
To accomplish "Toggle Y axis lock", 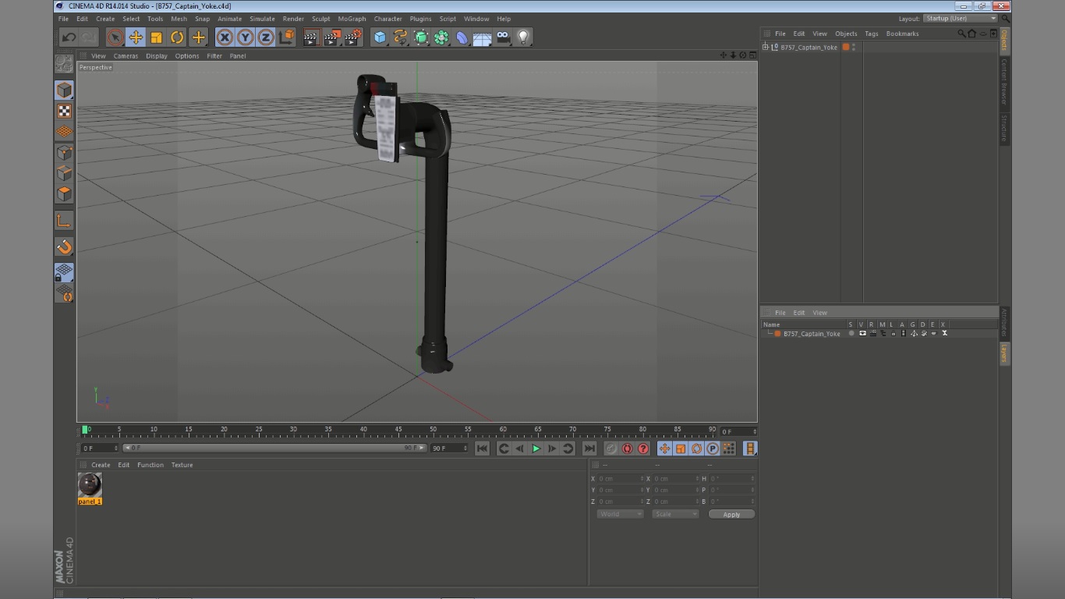I will point(245,37).
